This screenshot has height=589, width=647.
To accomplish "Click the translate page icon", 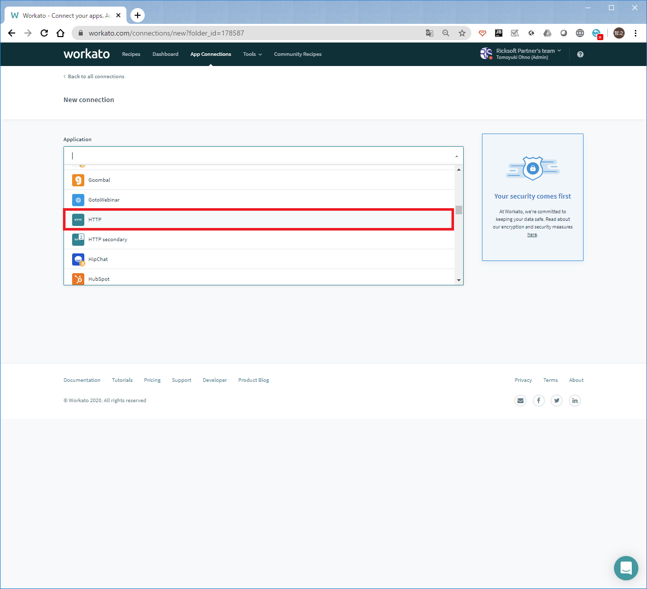I will coord(430,33).
